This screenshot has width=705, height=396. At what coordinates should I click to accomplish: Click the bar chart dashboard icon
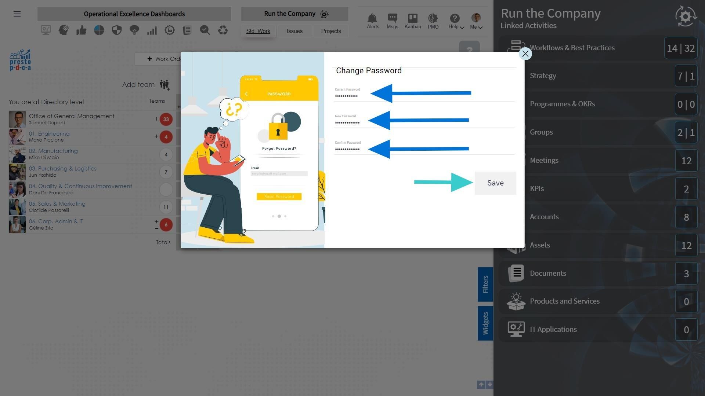(152, 30)
